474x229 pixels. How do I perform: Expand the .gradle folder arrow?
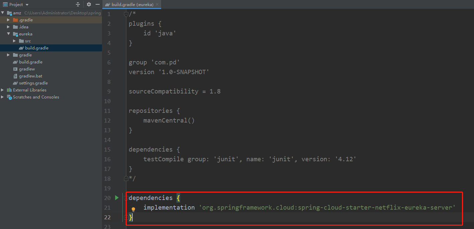click(x=9, y=20)
